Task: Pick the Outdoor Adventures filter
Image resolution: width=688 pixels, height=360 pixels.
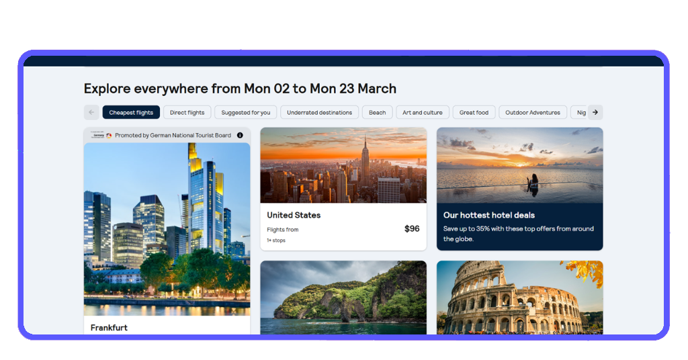Action: pos(533,112)
